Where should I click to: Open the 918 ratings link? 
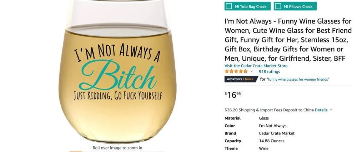269,72
